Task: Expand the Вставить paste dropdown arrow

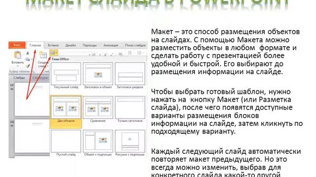Action: click(x=18, y=66)
